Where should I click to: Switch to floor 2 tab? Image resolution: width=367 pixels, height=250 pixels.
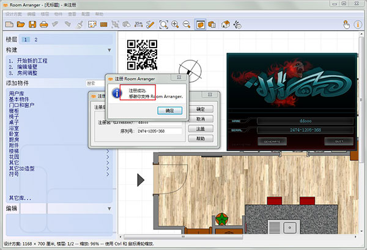(x=35, y=40)
